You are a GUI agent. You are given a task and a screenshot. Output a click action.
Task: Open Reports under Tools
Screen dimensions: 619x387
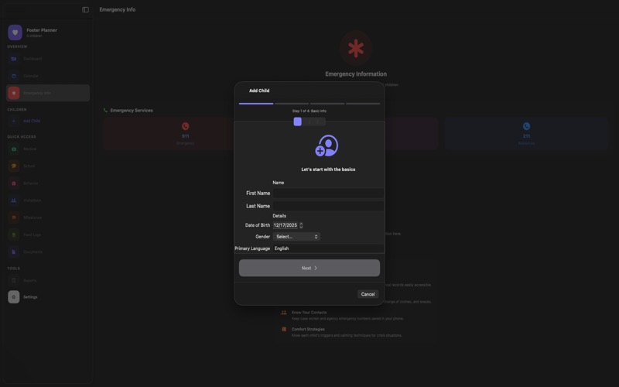coord(47,280)
